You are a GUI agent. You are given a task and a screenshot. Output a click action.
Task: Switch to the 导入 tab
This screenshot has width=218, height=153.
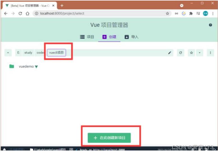pyautogui.click(x=131, y=37)
